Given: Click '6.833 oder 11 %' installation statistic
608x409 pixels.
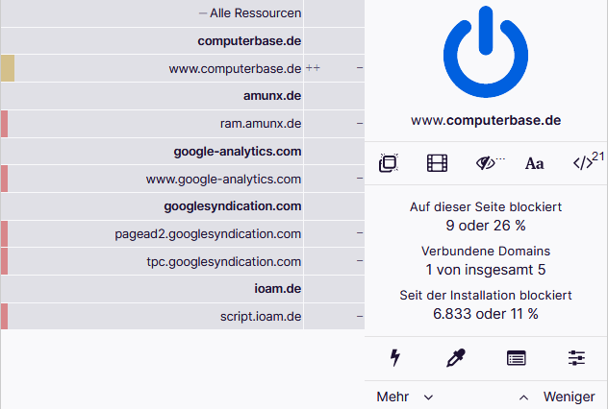Looking at the screenshot, I should 486,313.
